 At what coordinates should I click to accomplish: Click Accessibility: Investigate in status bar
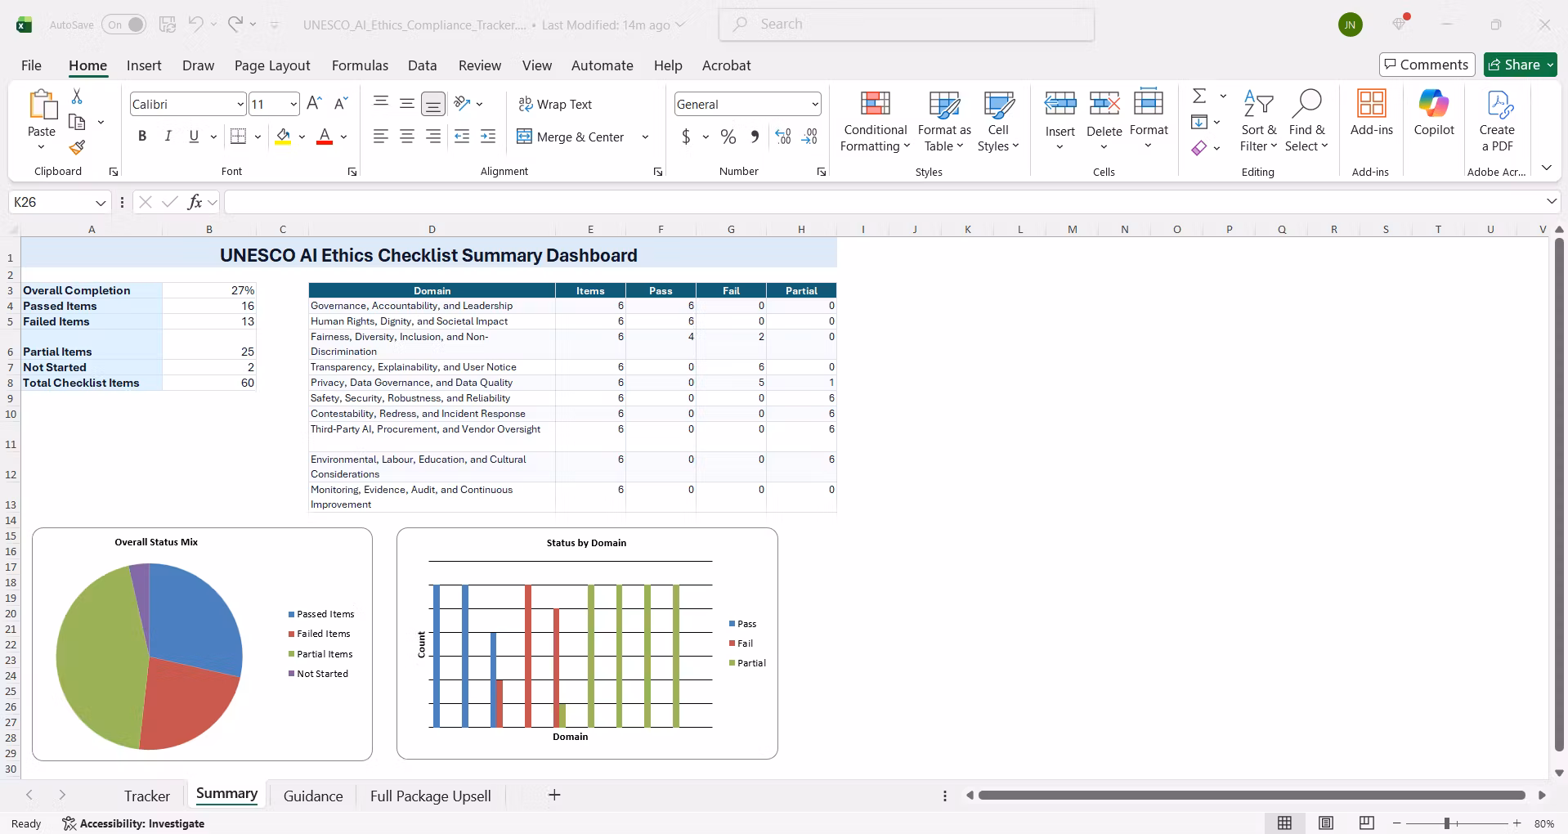tap(133, 823)
